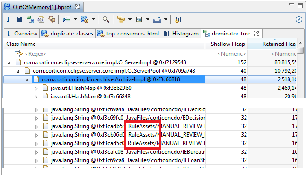Open thread overview gears icon
Viewport: 307px width, 176px height.
tap(52, 19)
